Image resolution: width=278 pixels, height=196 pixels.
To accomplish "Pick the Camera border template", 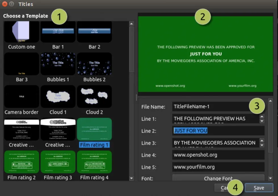I will [22, 96].
